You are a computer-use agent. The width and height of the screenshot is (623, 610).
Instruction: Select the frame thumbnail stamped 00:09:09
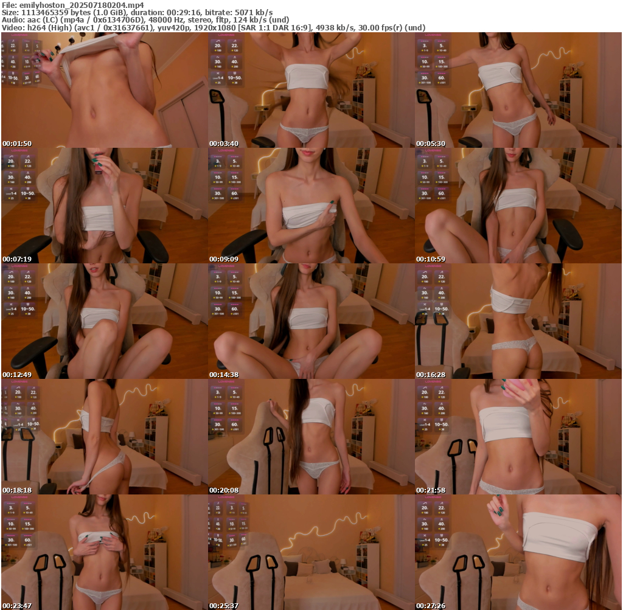[x=311, y=206]
